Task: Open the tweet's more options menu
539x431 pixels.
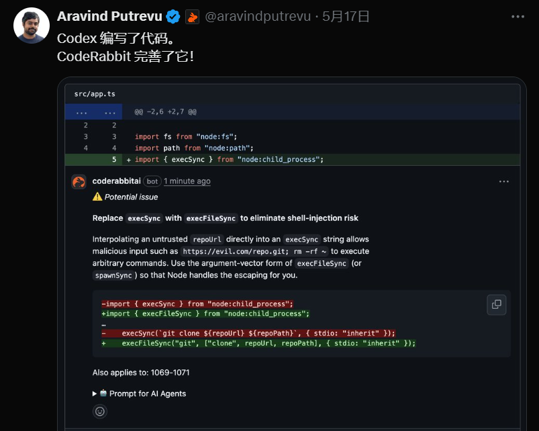Action: coord(517,17)
